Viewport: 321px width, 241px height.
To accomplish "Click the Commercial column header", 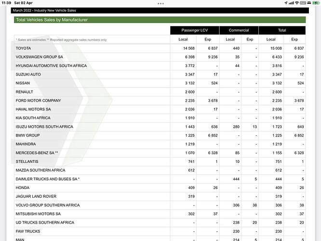I will point(239,30).
